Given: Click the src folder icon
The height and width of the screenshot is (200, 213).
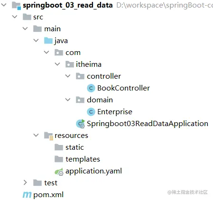Looking at the screenshot, I should point(27,17).
